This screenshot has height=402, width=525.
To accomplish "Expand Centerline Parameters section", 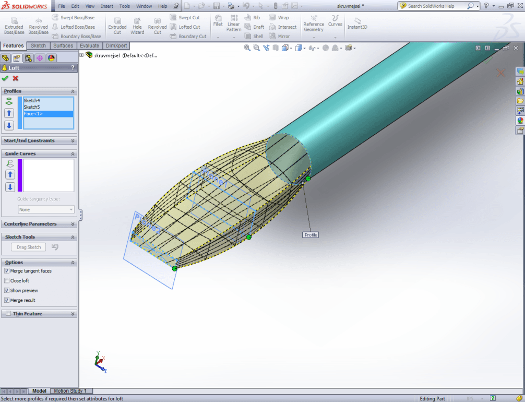I will pos(73,224).
